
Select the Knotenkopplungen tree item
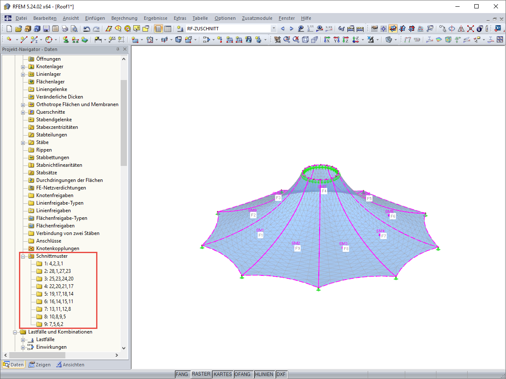(54, 248)
